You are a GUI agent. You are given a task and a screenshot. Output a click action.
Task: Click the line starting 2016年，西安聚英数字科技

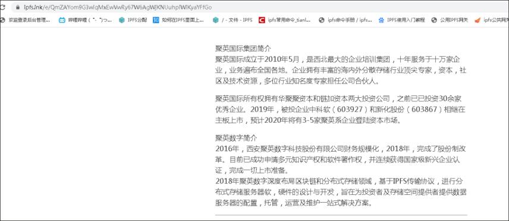click(341, 149)
